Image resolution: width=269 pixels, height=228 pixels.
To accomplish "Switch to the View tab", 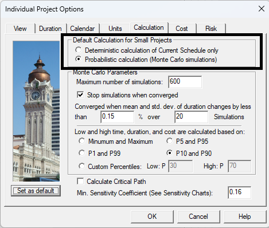I will click(x=20, y=29).
